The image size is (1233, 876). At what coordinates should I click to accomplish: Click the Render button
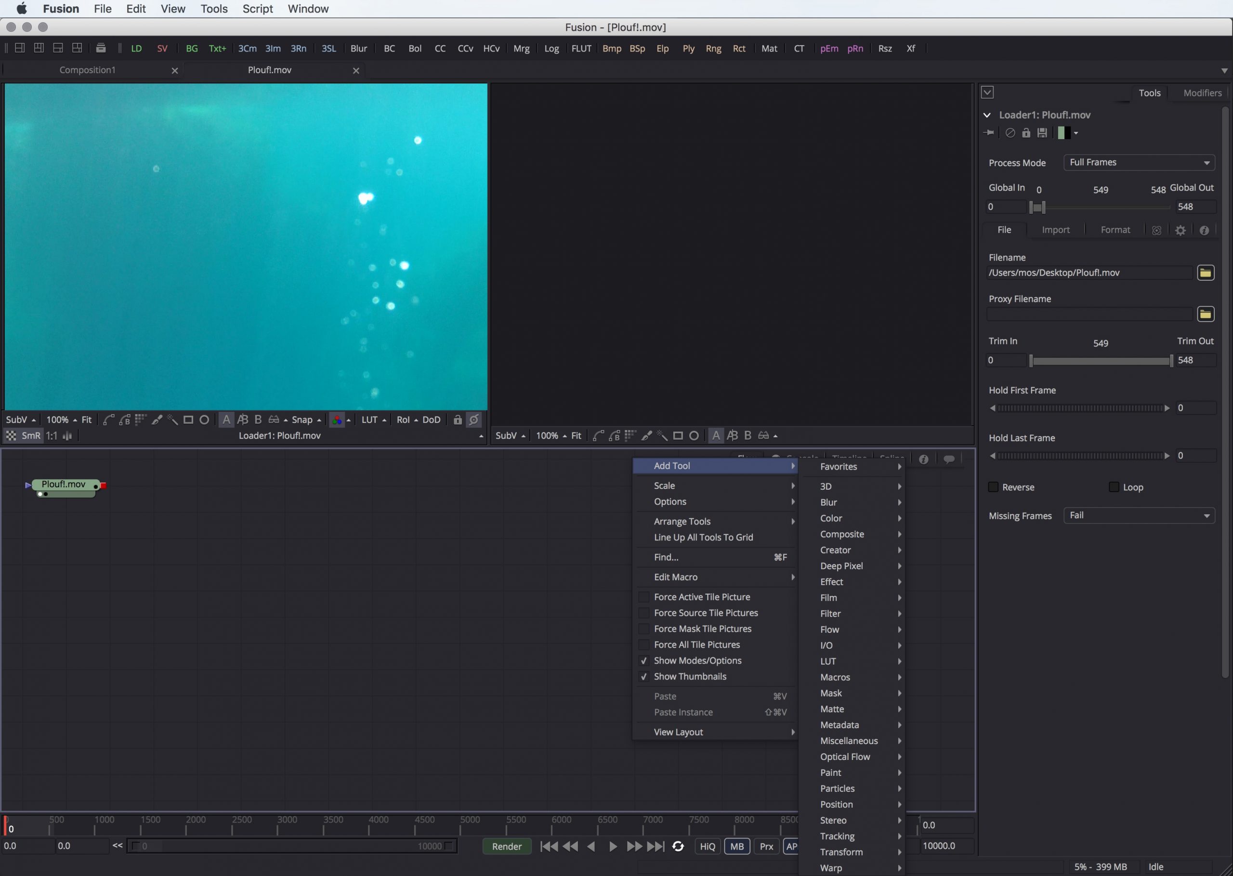(x=507, y=846)
